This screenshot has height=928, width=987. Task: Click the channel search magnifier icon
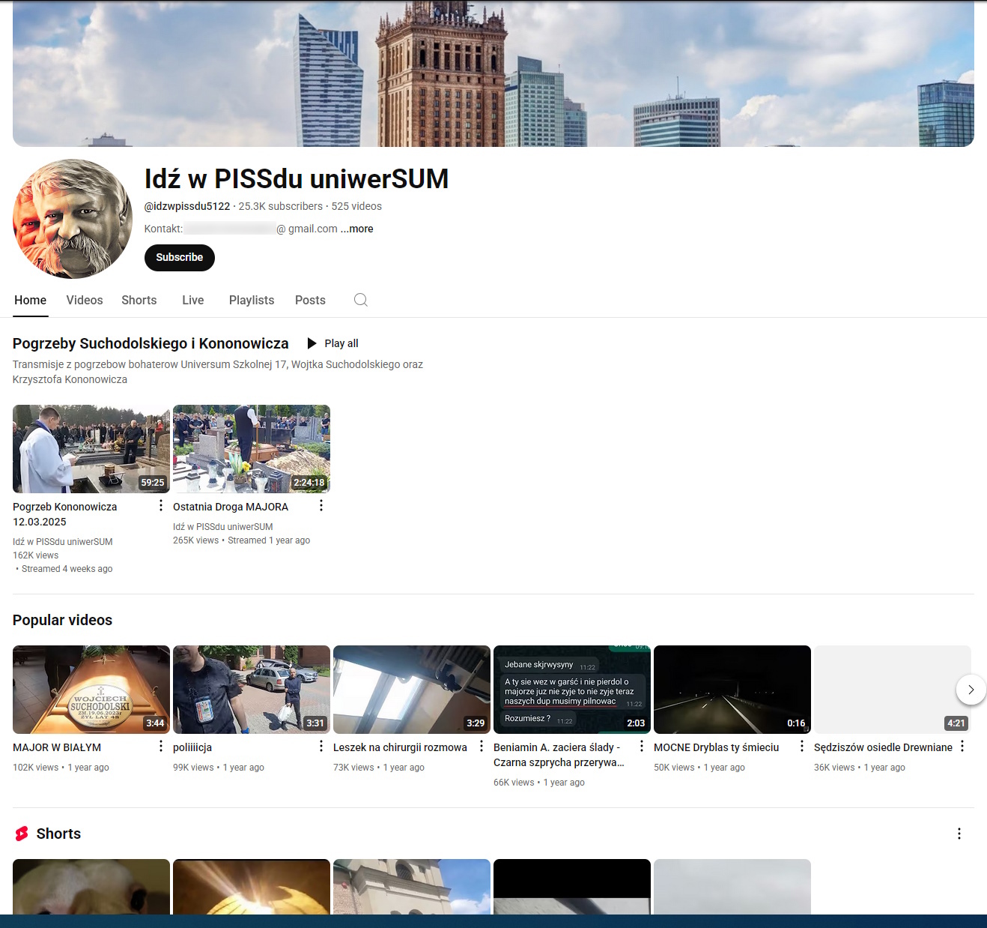pyautogui.click(x=360, y=300)
